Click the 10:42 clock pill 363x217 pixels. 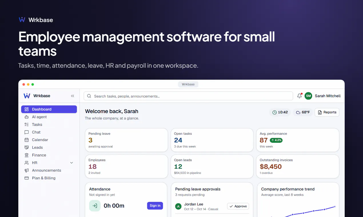tap(280, 112)
